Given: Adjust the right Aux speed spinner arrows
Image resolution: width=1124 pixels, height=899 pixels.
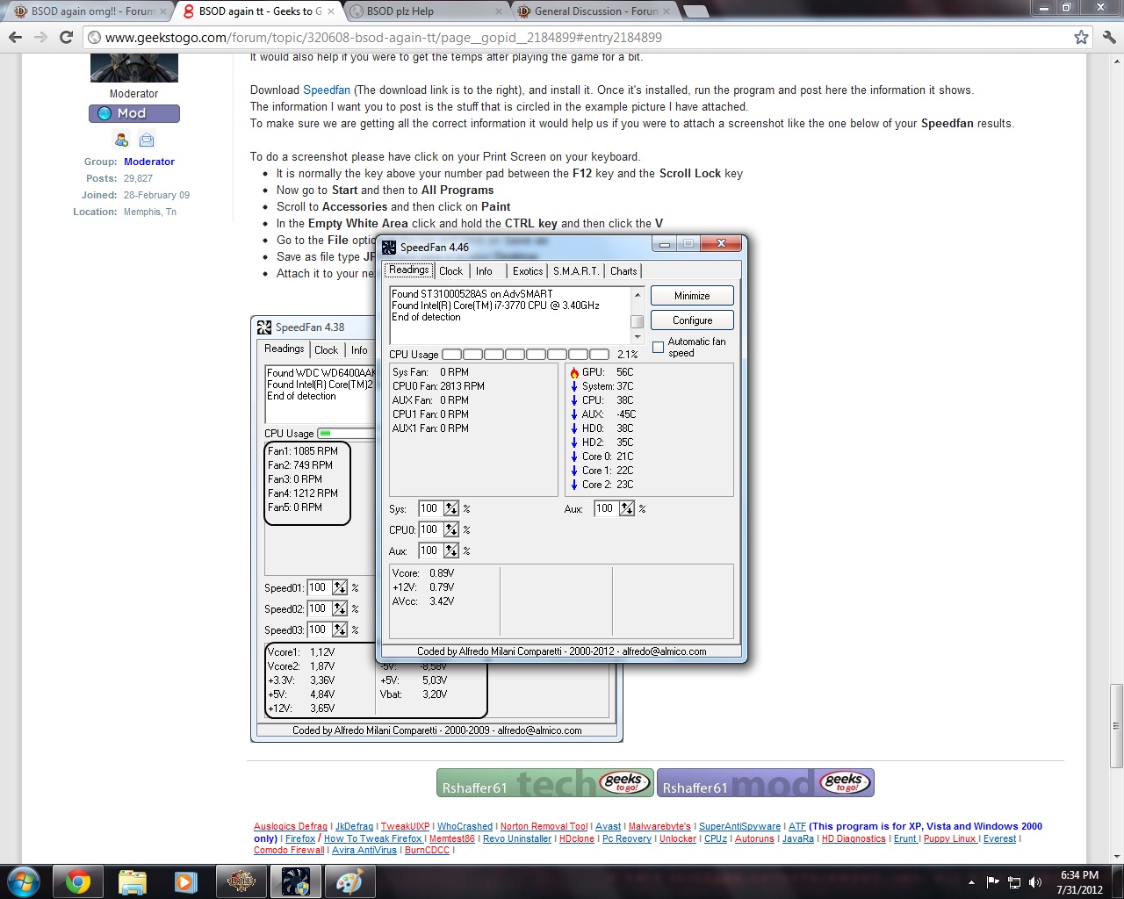Looking at the screenshot, I should pos(627,508).
